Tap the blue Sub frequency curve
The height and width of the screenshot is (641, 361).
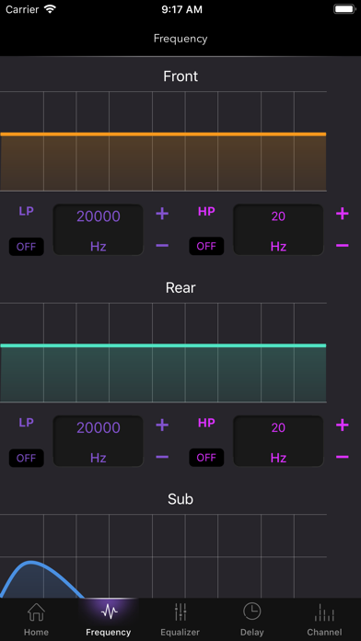coord(30,564)
